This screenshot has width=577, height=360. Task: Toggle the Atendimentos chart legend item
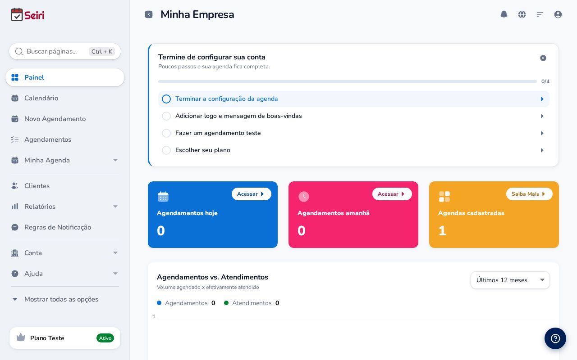[252, 303]
